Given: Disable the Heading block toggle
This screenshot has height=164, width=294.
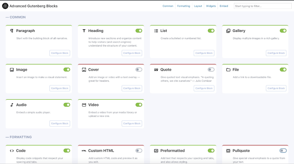Looking at the screenshot, I should point(139,31).
